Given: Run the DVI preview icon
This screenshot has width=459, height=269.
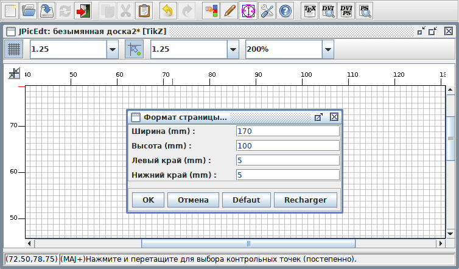Looking at the screenshot, I should click(328, 11).
